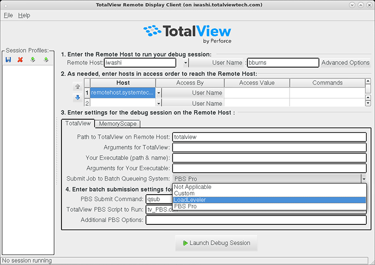This screenshot has height=265, width=375.
Task: Click the red delete profile icon
Action: pos(20,60)
